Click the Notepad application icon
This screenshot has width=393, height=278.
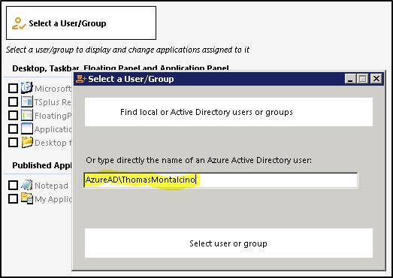pyautogui.click(x=27, y=185)
